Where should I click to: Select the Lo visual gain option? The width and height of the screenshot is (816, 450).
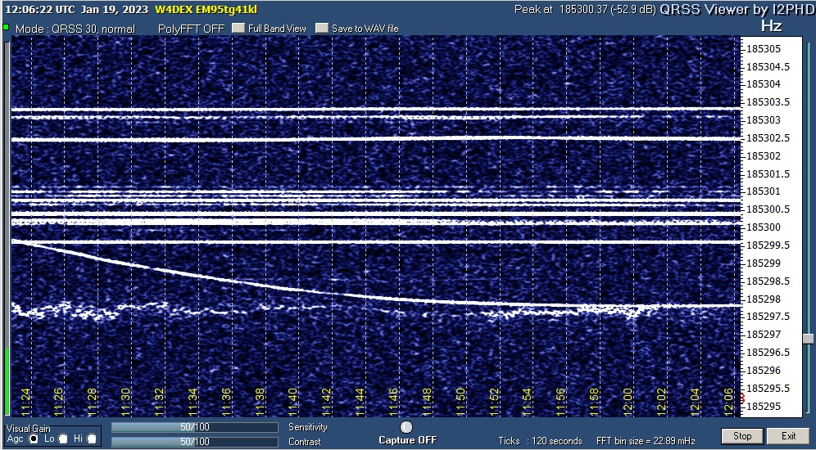coord(63,439)
